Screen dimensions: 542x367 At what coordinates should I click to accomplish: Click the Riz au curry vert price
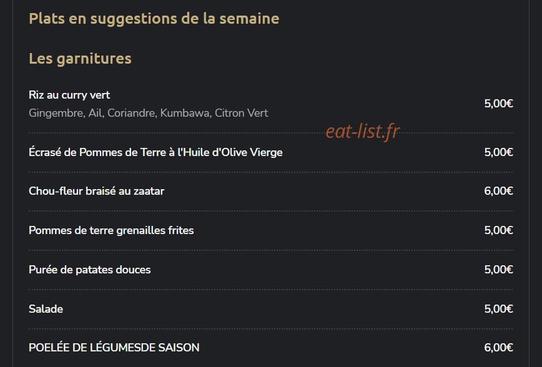(498, 104)
